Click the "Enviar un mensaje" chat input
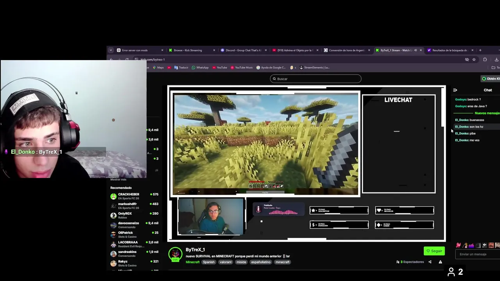Screen dimensions: 500x281 [x=477, y=254]
